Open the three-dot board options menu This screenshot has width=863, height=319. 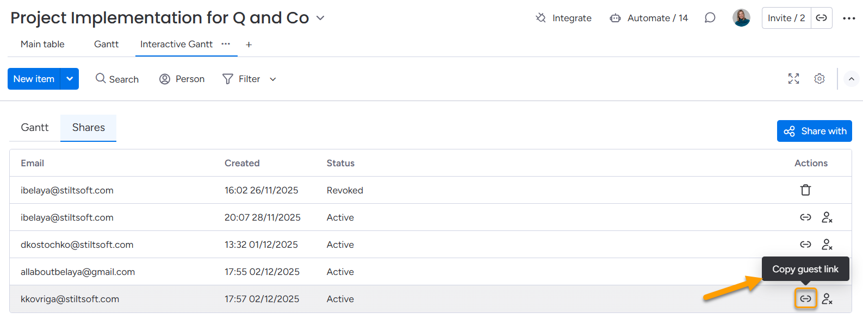(x=849, y=18)
